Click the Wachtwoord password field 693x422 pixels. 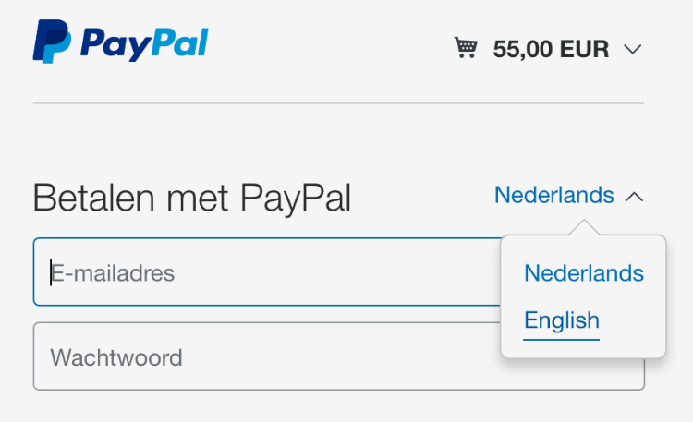pos(267,356)
